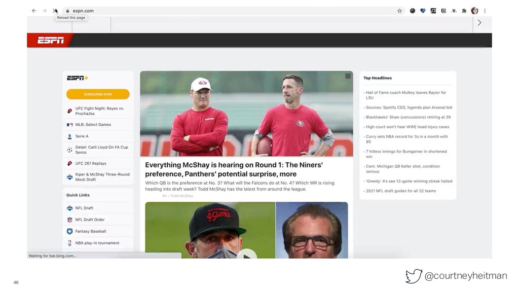Screen dimensions: 519x292
Task: Open the blue heart extension icon
Action: coord(423,11)
